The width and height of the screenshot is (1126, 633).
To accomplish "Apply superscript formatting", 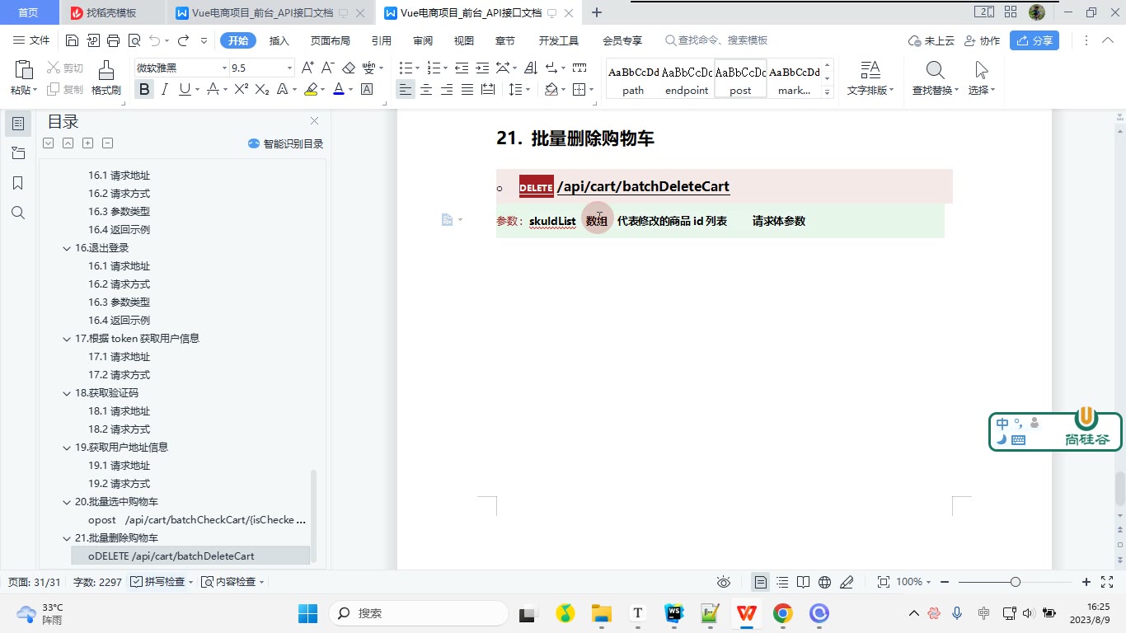I will pyautogui.click(x=242, y=90).
